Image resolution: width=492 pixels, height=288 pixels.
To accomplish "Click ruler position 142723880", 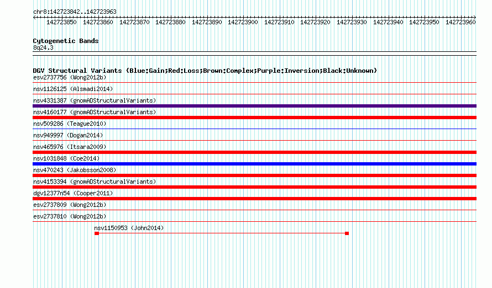I will tap(170, 22).
